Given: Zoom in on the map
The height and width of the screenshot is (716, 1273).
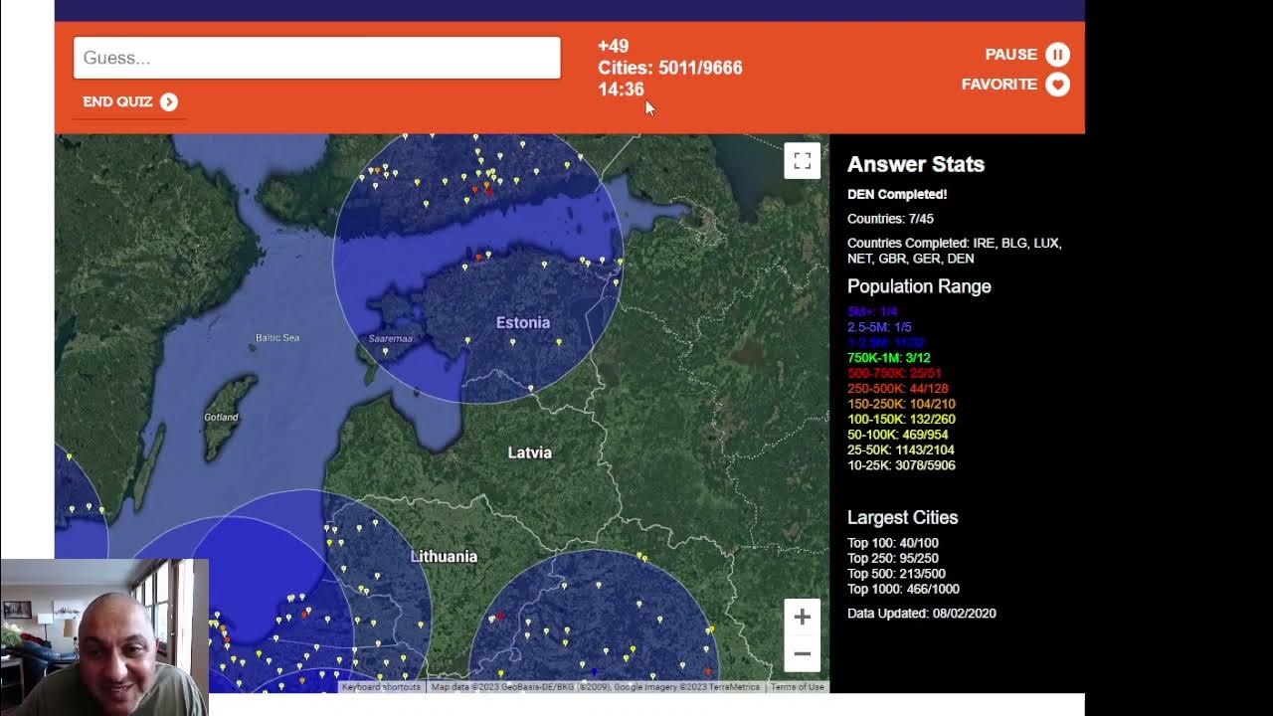Looking at the screenshot, I should (x=803, y=617).
